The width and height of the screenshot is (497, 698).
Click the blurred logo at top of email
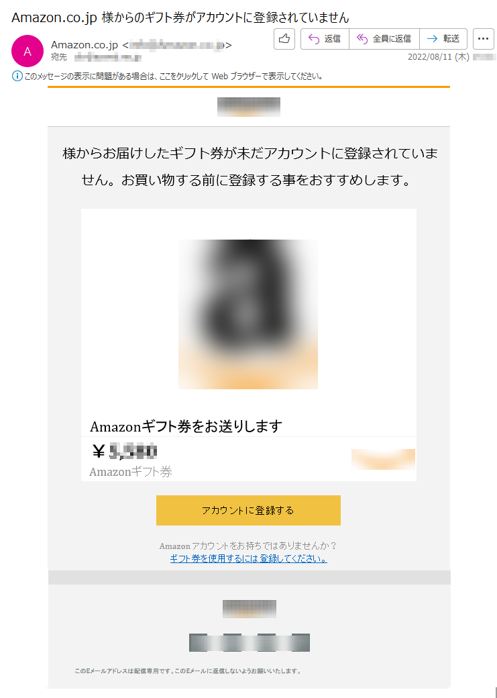tap(249, 107)
